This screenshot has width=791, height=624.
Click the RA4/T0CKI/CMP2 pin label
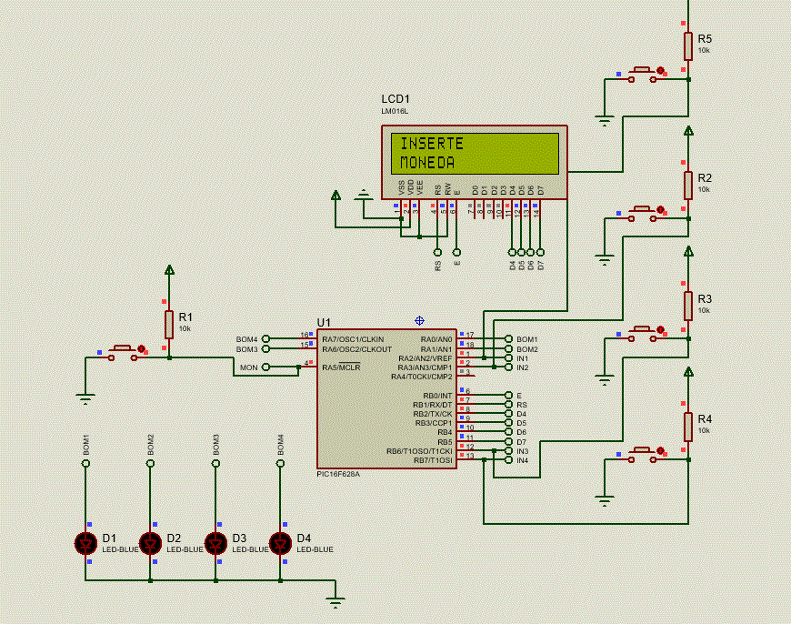422,377
